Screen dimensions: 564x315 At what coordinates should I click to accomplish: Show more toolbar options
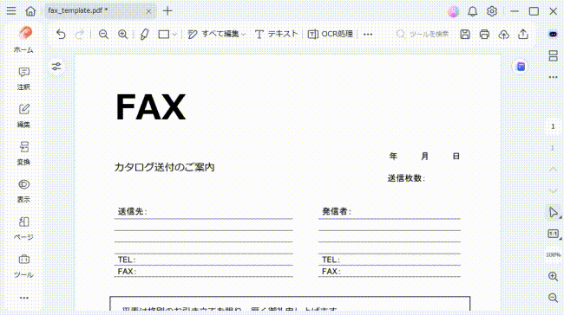coord(368,35)
